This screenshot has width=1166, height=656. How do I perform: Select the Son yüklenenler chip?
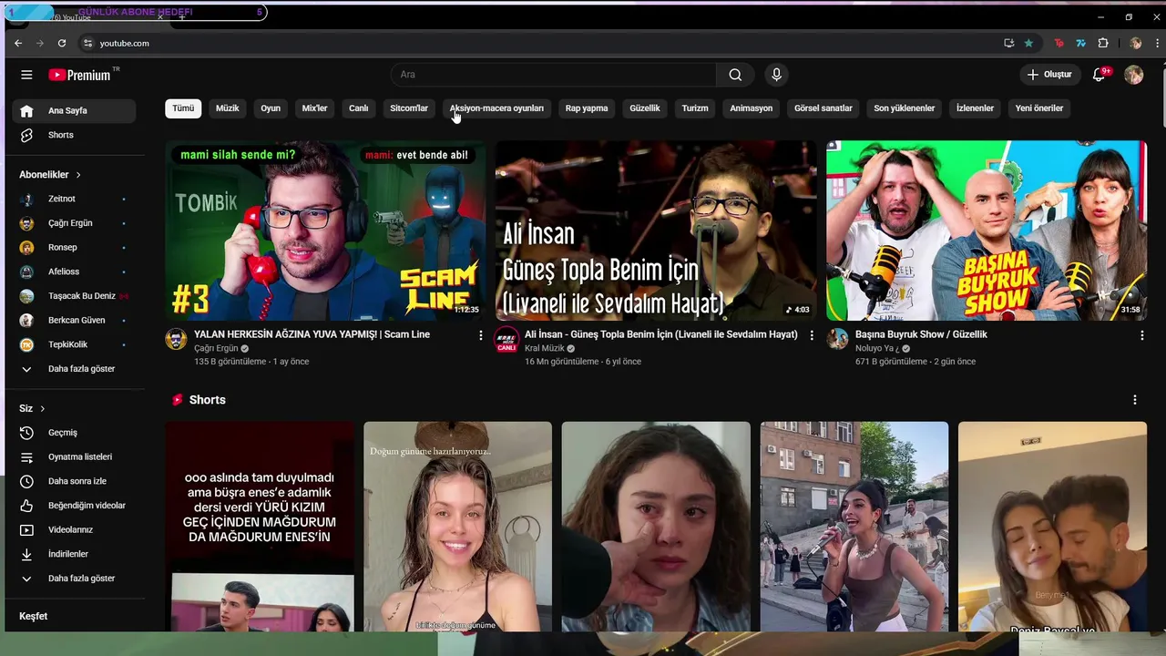pyautogui.click(x=905, y=108)
